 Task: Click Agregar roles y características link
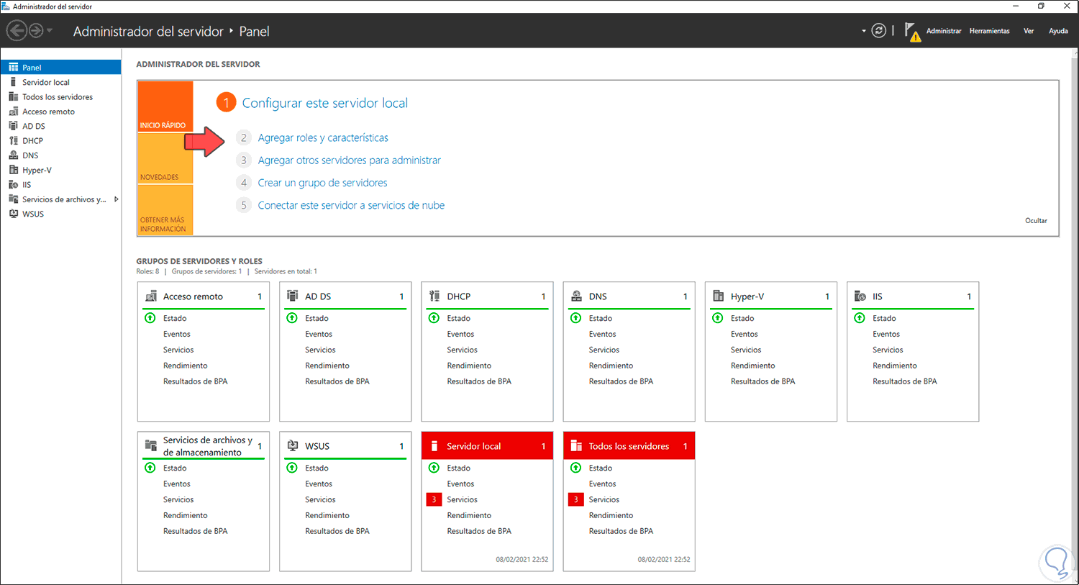coord(323,137)
